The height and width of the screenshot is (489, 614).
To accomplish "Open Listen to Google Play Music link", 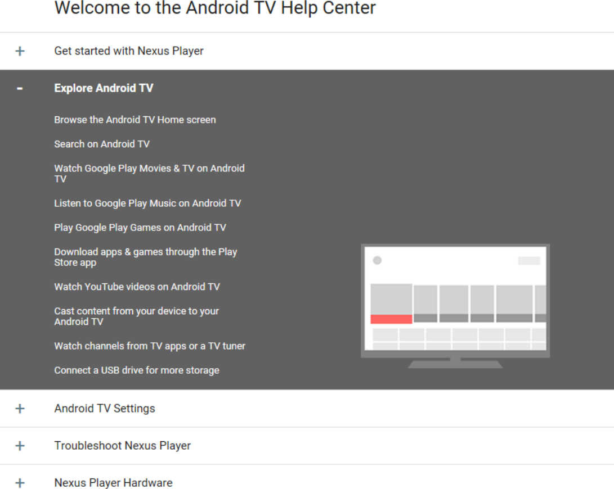I will click(147, 203).
